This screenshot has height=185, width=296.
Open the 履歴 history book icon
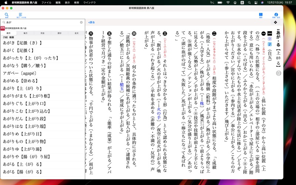click(261, 15)
